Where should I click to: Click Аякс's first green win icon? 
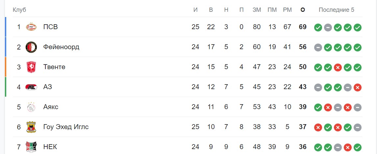pos(318,107)
